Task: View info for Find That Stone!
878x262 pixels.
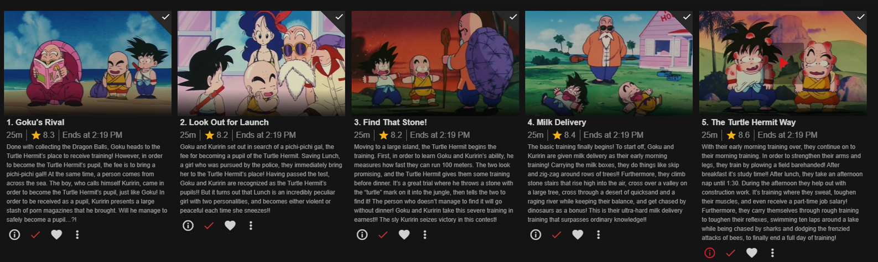Action: click(x=362, y=235)
